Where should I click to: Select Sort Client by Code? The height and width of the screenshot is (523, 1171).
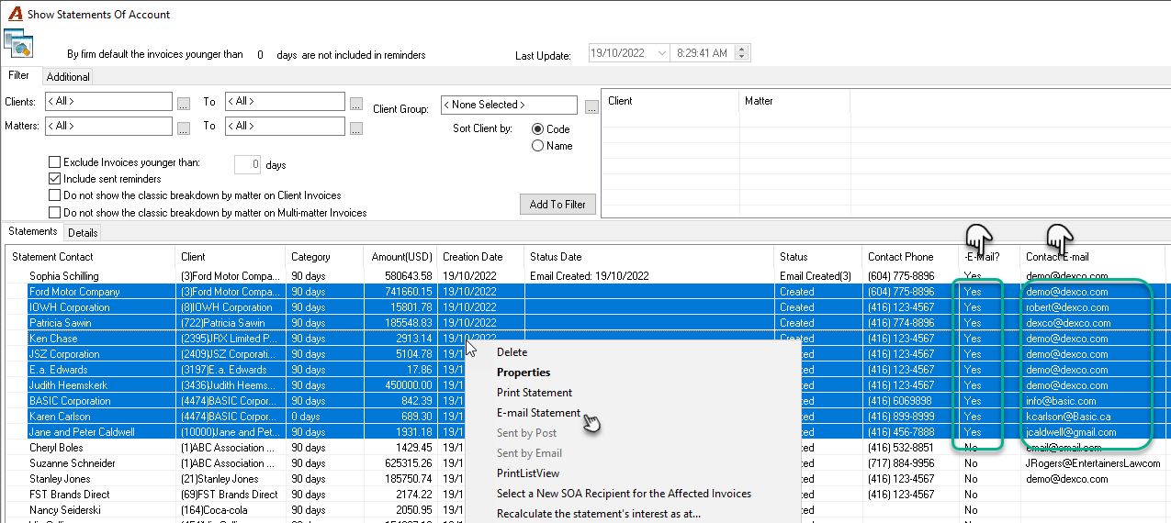tap(537, 129)
